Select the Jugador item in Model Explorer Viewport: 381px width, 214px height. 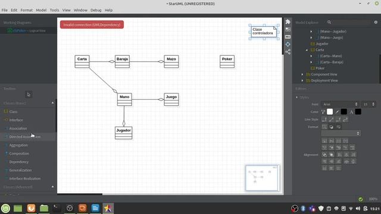[321, 43]
